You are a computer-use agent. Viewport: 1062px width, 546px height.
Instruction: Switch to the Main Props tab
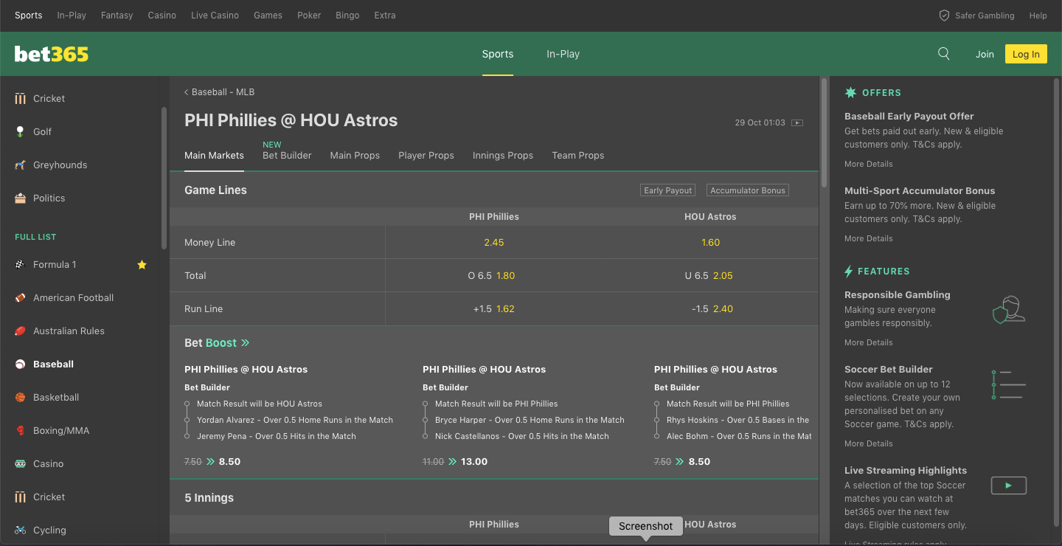click(355, 155)
